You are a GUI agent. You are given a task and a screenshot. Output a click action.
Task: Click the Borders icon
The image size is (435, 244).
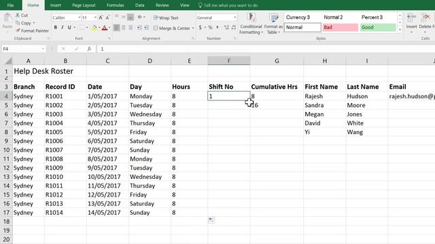[82, 27]
